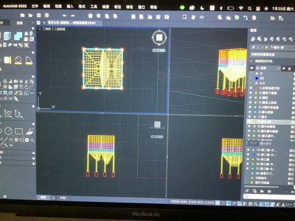Viewport: 295px width, 221px height.
Task: Toggle the first status bar icon right of the coordinates
Action: (x=218, y=203)
